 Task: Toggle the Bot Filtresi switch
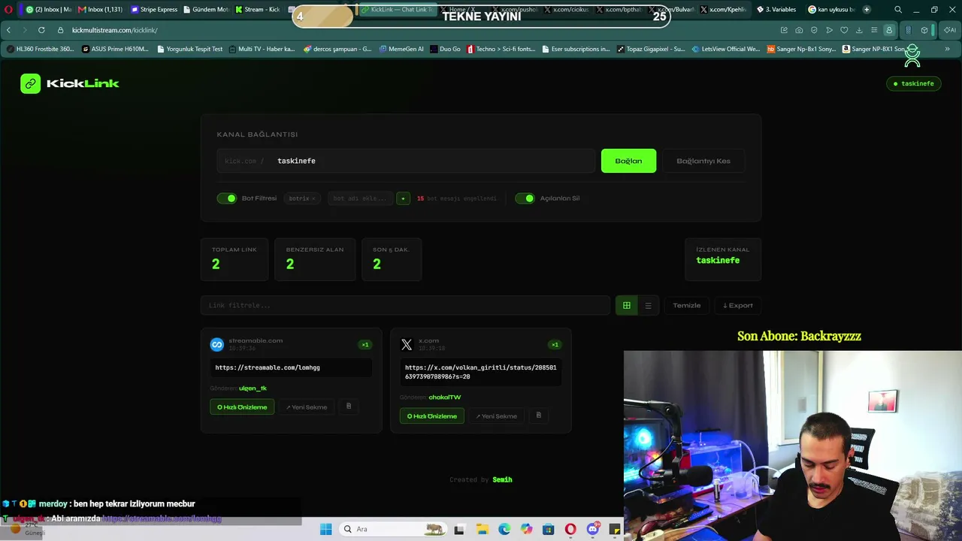(227, 198)
